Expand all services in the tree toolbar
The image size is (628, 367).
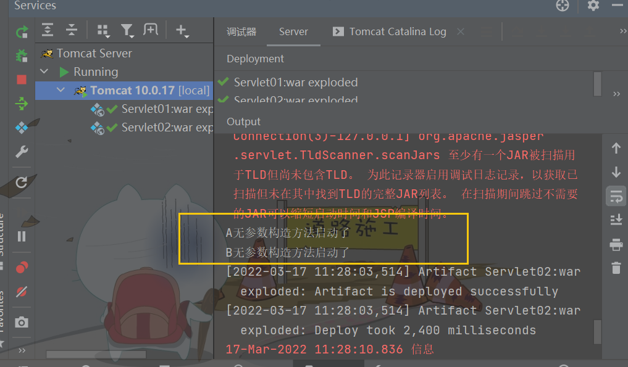click(48, 30)
